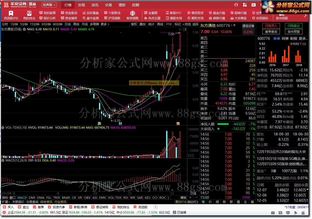
Task: Add a shortcut with the plus box
Action: coord(156,207)
